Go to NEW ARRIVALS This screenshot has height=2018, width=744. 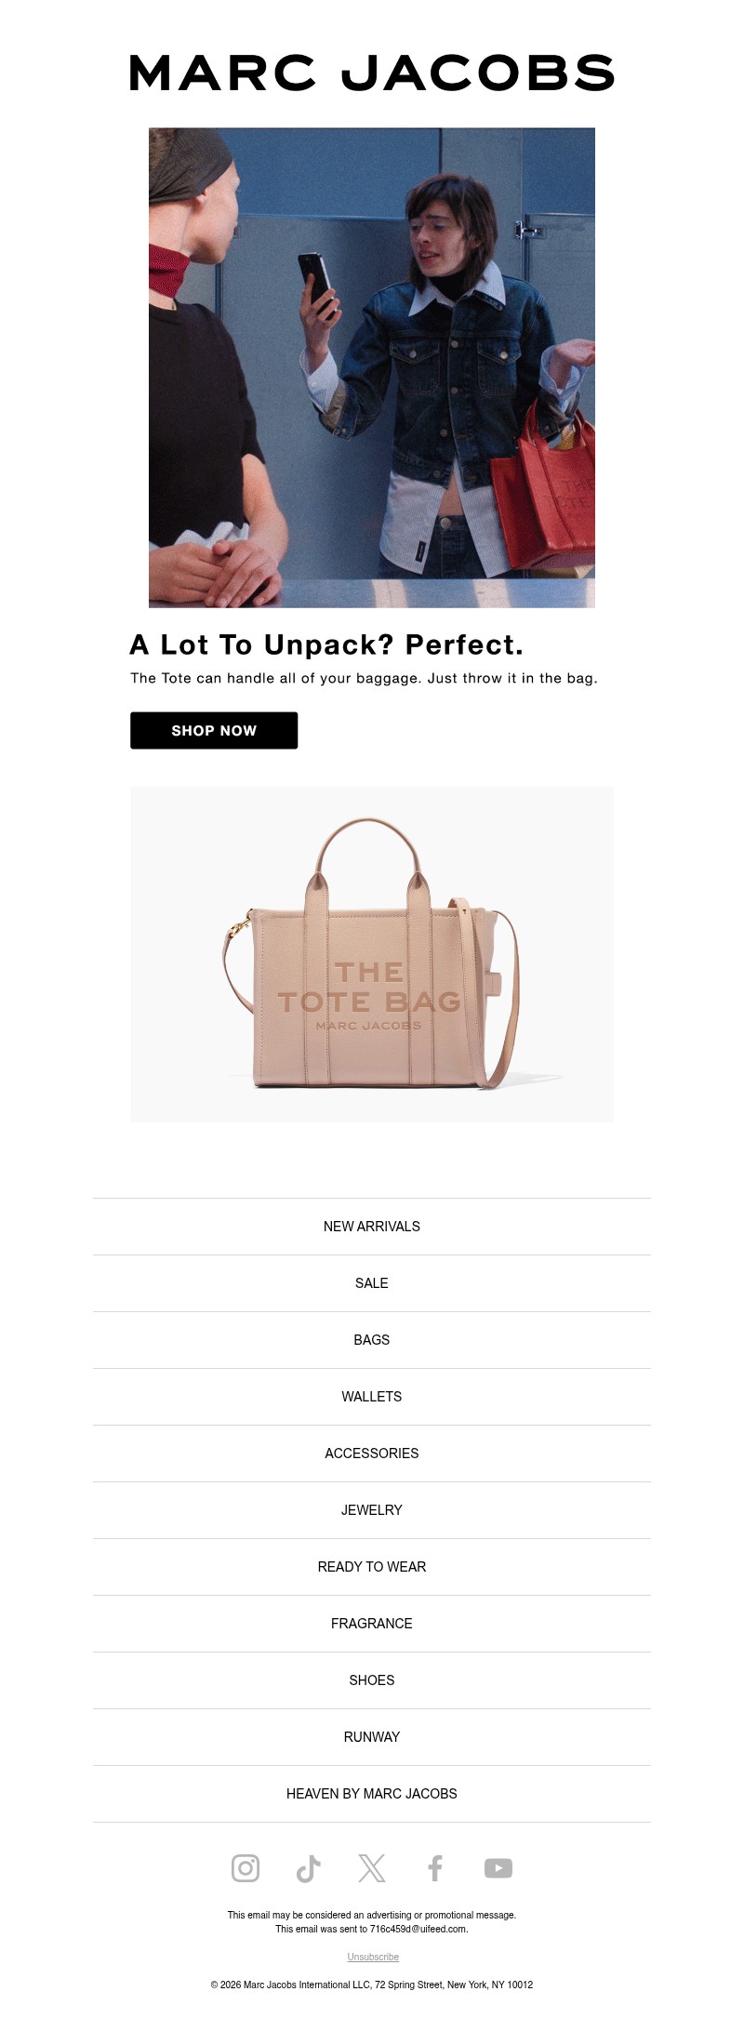click(x=372, y=1227)
